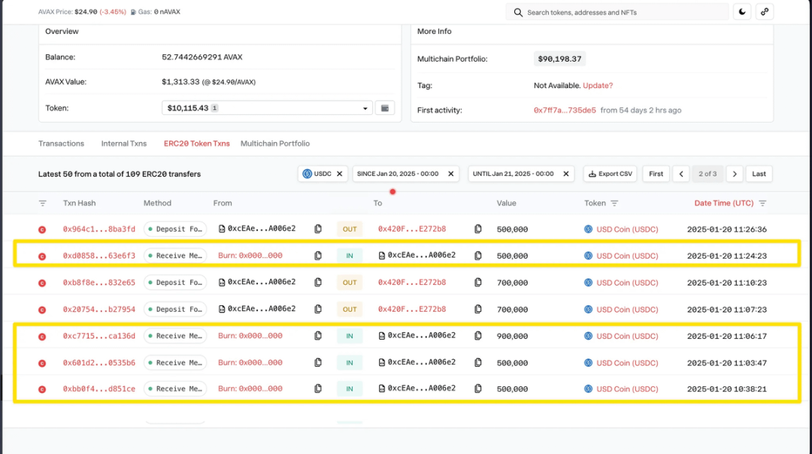The height and width of the screenshot is (454, 812).
Task: Expand the Token $10,115.43 dropdown
Action: 267,108
